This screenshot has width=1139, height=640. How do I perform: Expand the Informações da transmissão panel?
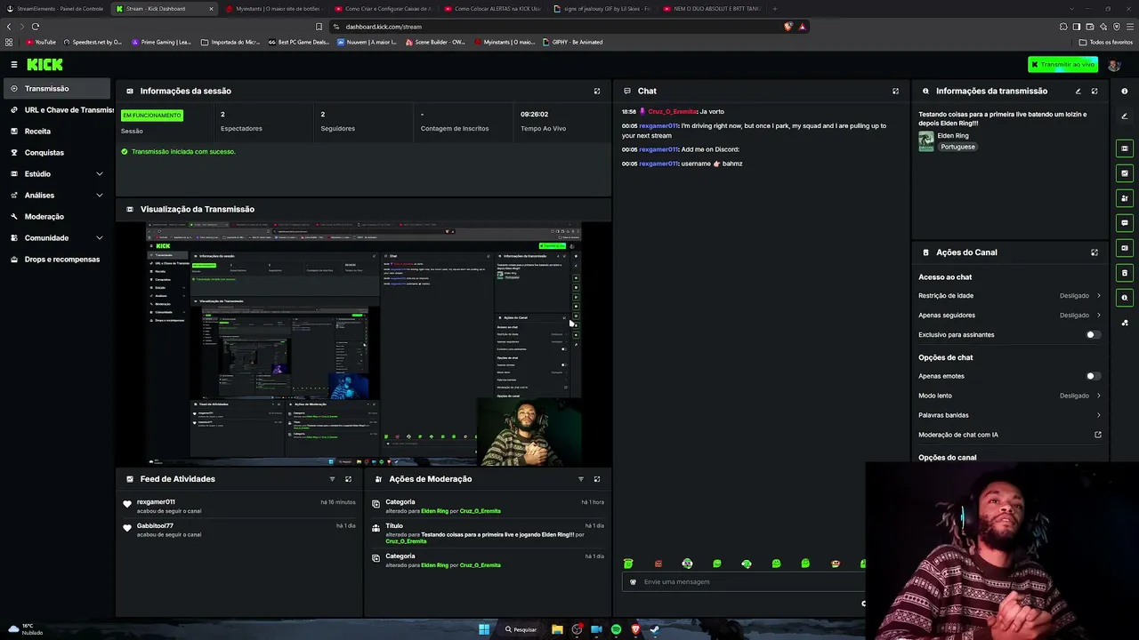click(1095, 91)
